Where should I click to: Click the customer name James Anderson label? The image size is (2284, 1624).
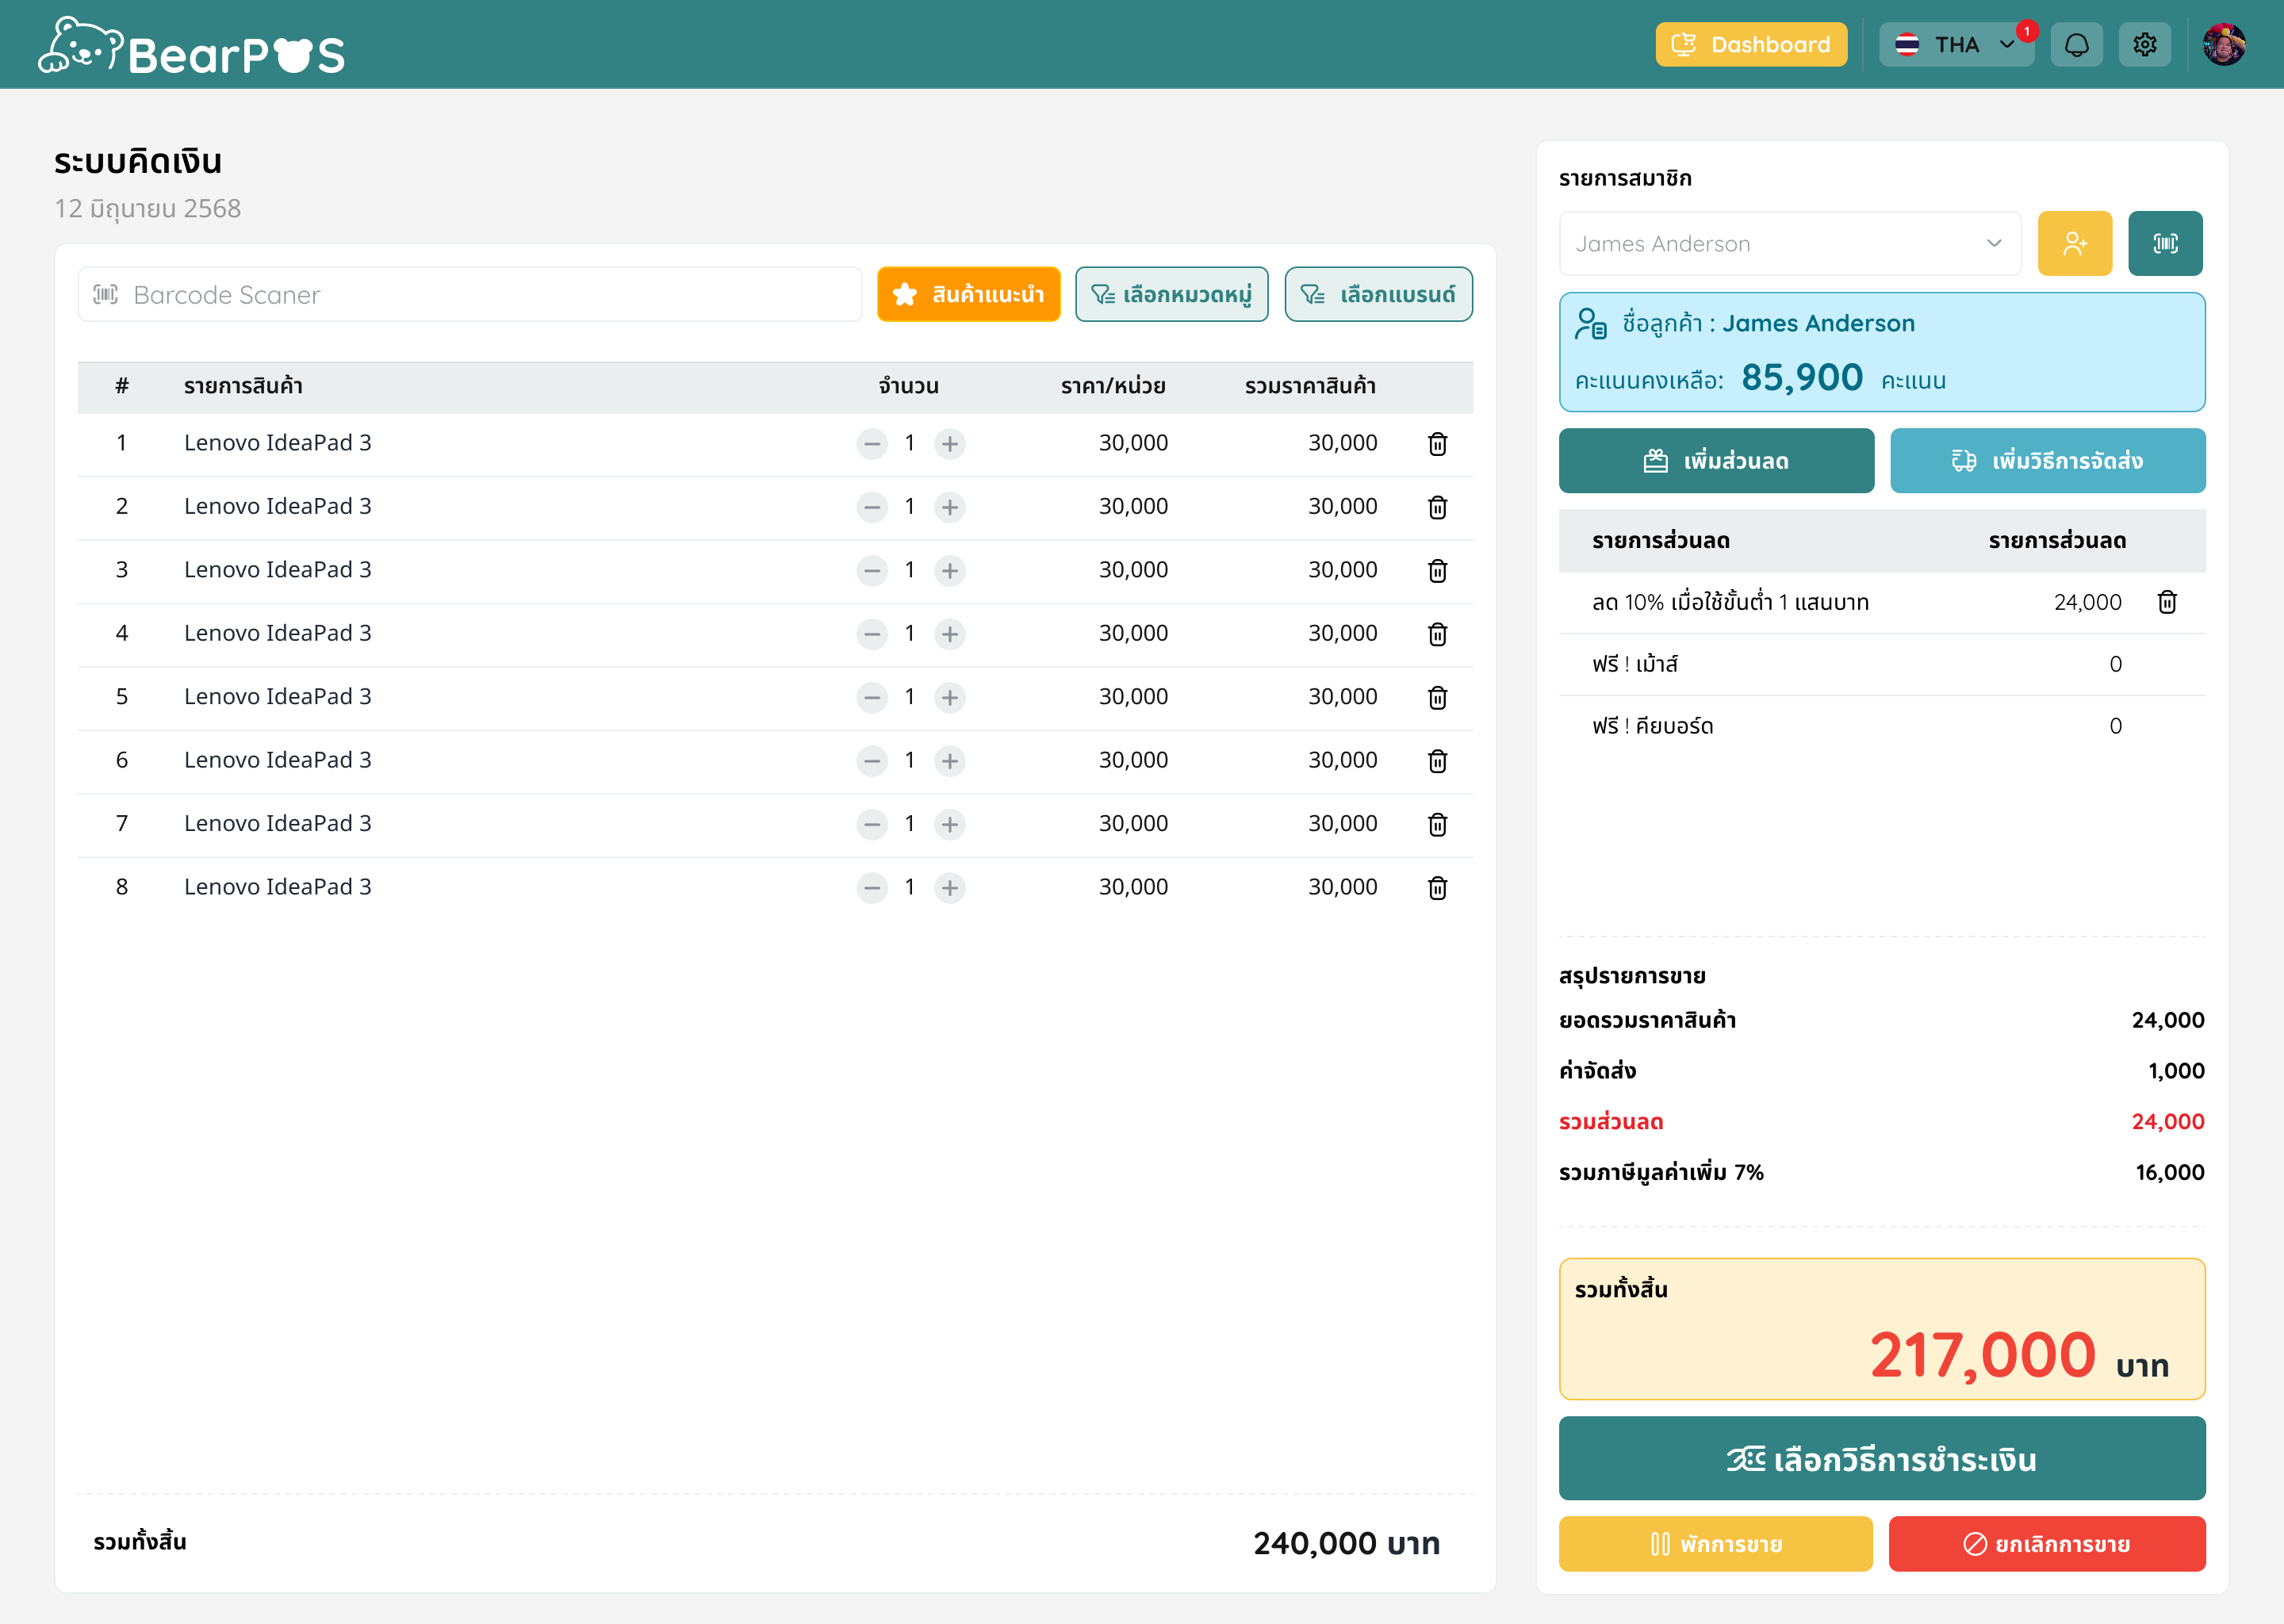click(1818, 323)
